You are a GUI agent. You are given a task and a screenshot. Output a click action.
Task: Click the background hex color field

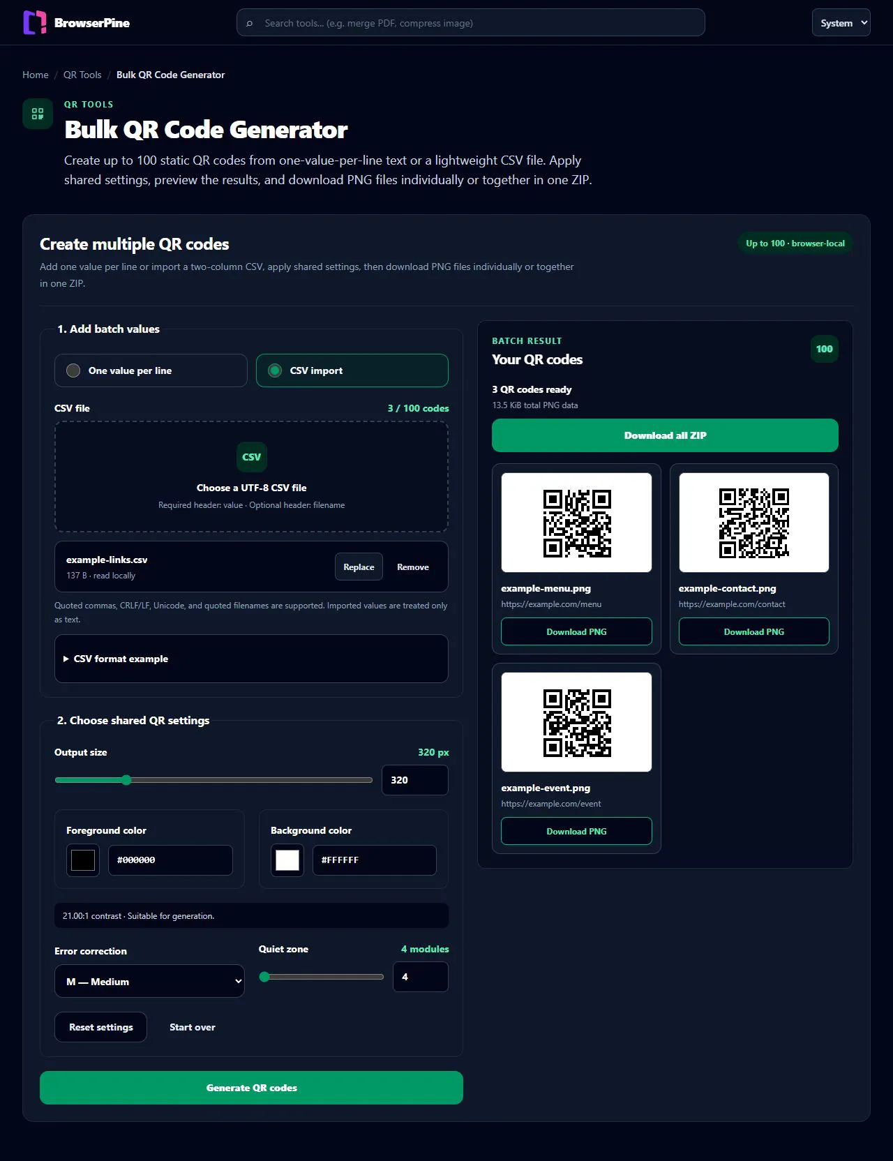click(375, 860)
